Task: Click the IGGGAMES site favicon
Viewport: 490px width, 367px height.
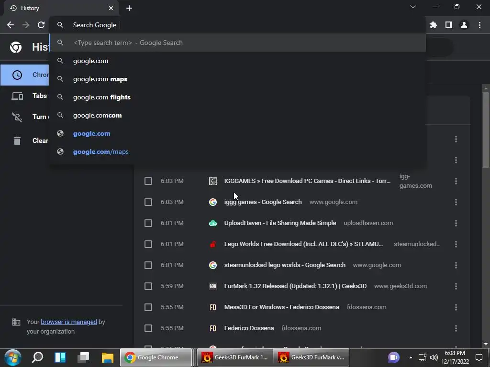Action: [213, 181]
